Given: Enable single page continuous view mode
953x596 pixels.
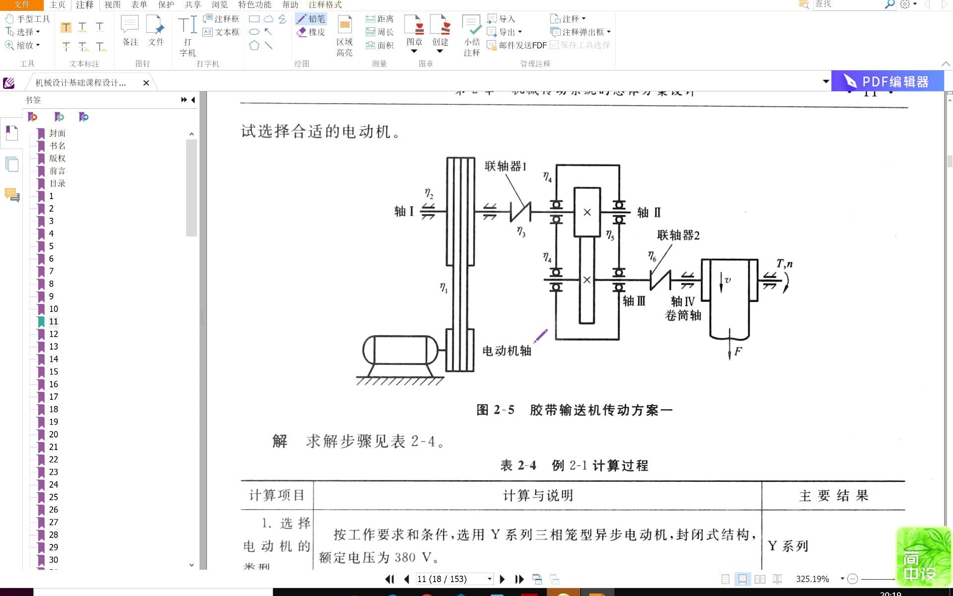Looking at the screenshot, I should coord(743,579).
